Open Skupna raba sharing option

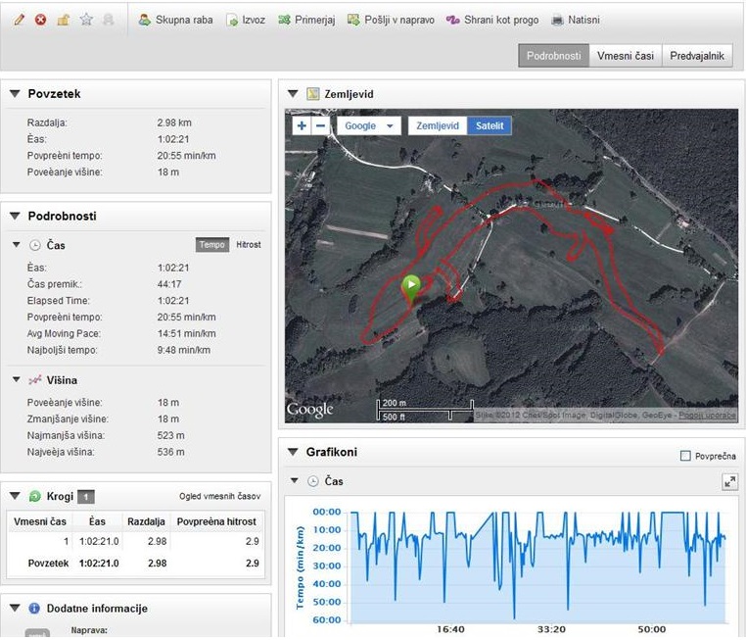click(x=175, y=20)
